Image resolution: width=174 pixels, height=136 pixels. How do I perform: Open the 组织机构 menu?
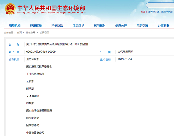coord(15,26)
